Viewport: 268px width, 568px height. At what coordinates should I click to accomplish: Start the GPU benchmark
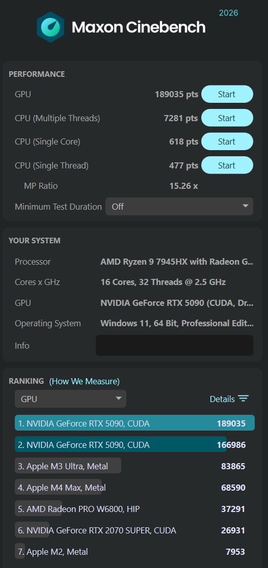[x=227, y=94]
